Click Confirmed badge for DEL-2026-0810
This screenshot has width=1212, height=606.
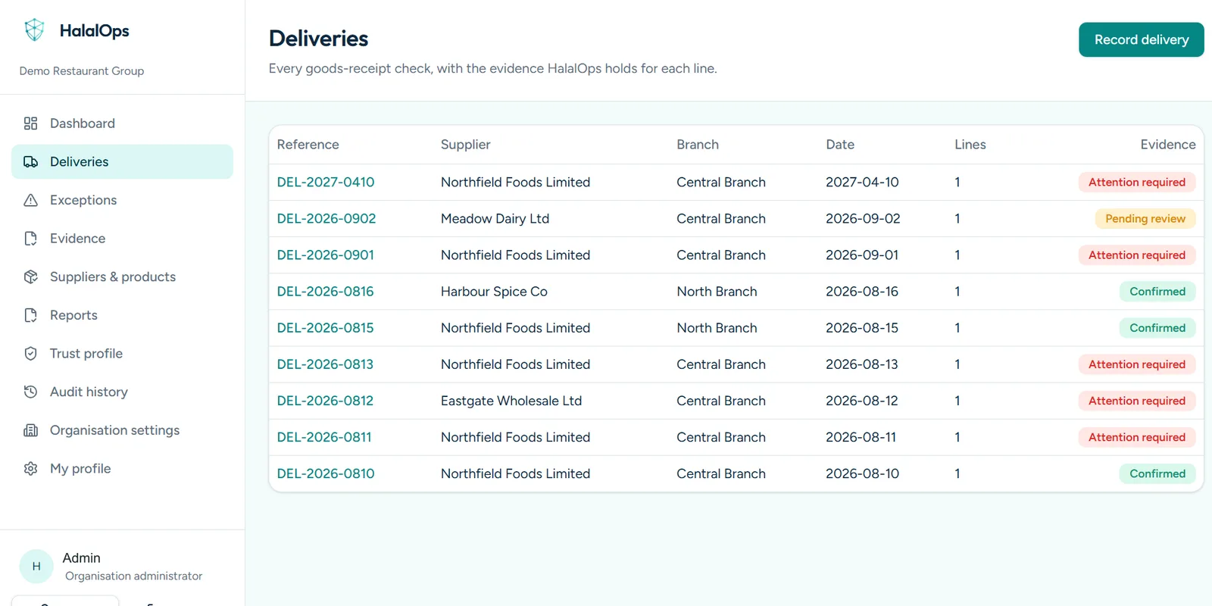click(x=1157, y=473)
